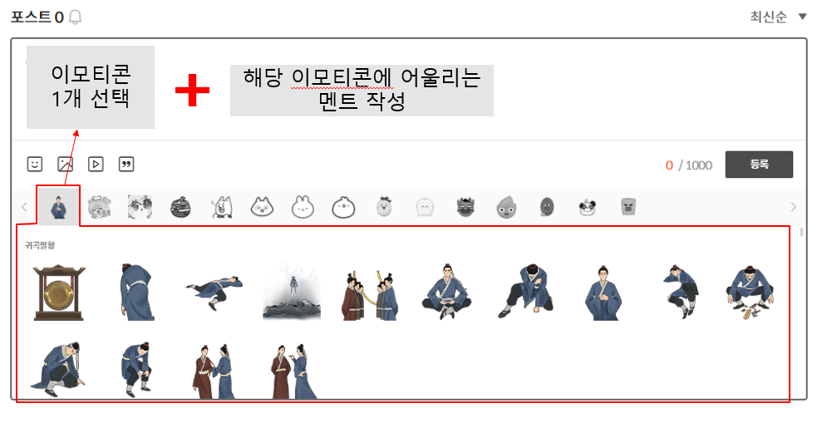Pick the golden gong emoticon
Image resolution: width=822 pixels, height=423 pixels.
[x=59, y=292]
